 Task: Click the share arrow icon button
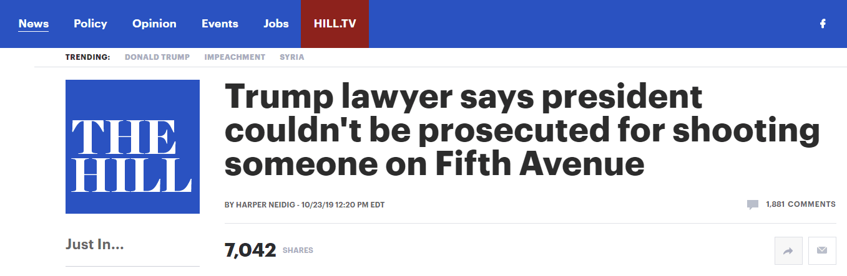click(788, 250)
